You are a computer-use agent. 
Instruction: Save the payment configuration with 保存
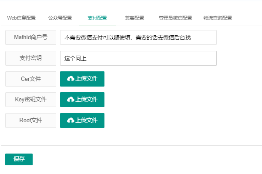click(19, 159)
